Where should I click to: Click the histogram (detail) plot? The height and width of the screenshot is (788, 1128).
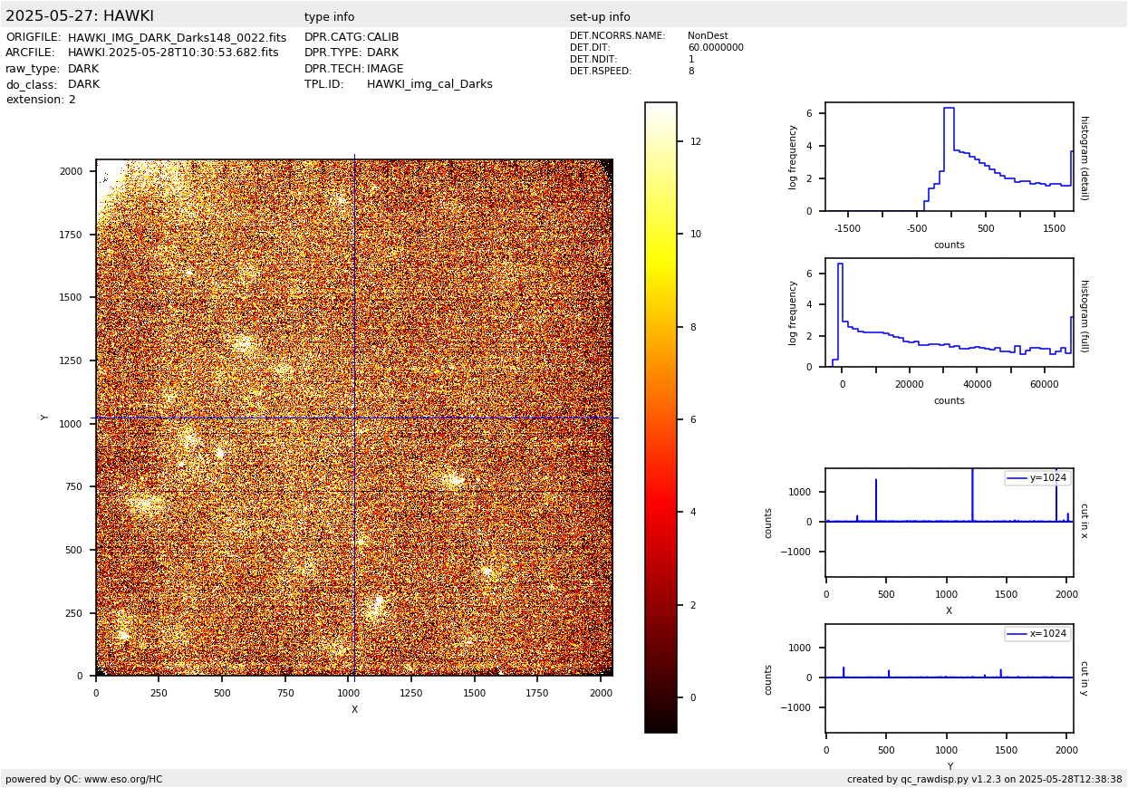(x=949, y=157)
